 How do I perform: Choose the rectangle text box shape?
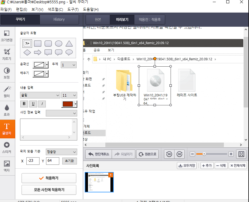pos(38,44)
